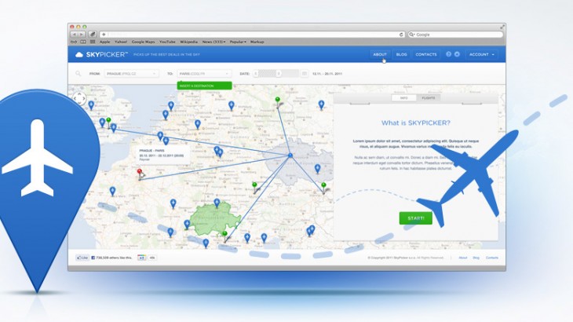Click the Skypicker cloud logo
The image size is (573, 322).
(79, 54)
